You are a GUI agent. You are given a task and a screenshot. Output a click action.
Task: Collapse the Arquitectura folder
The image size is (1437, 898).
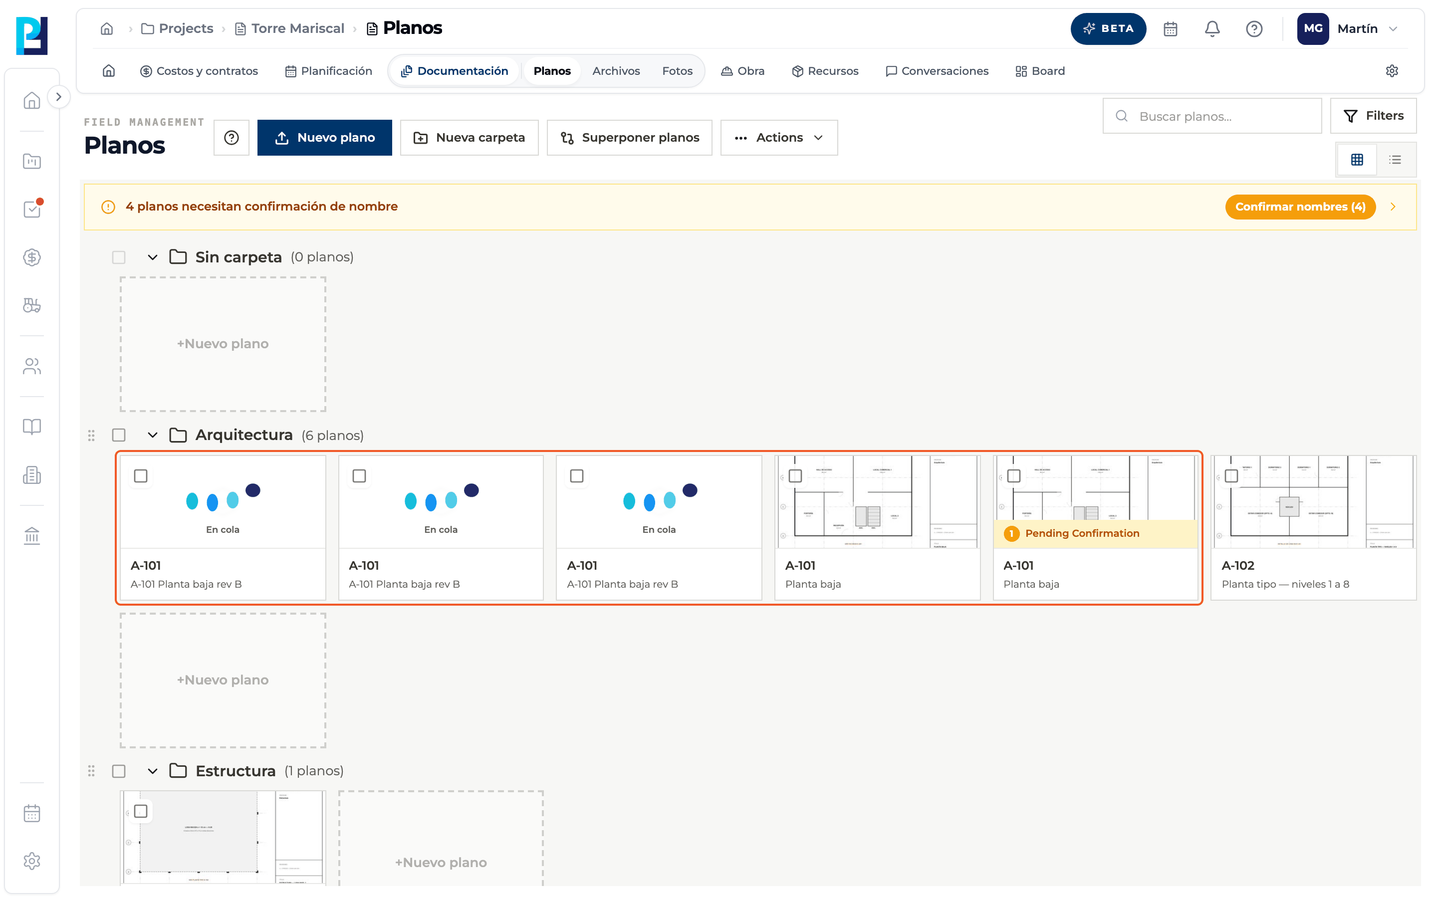tap(153, 436)
